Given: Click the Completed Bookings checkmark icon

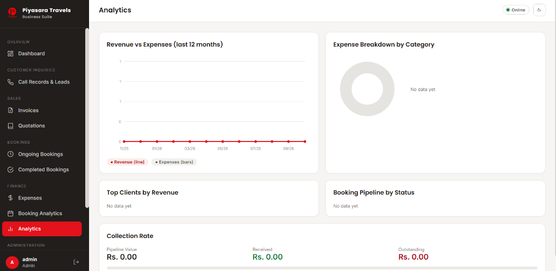Looking at the screenshot, I should 10,170.
